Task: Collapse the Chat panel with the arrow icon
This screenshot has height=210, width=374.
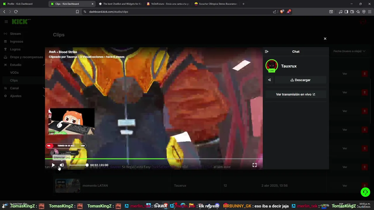Action: [x=266, y=52]
